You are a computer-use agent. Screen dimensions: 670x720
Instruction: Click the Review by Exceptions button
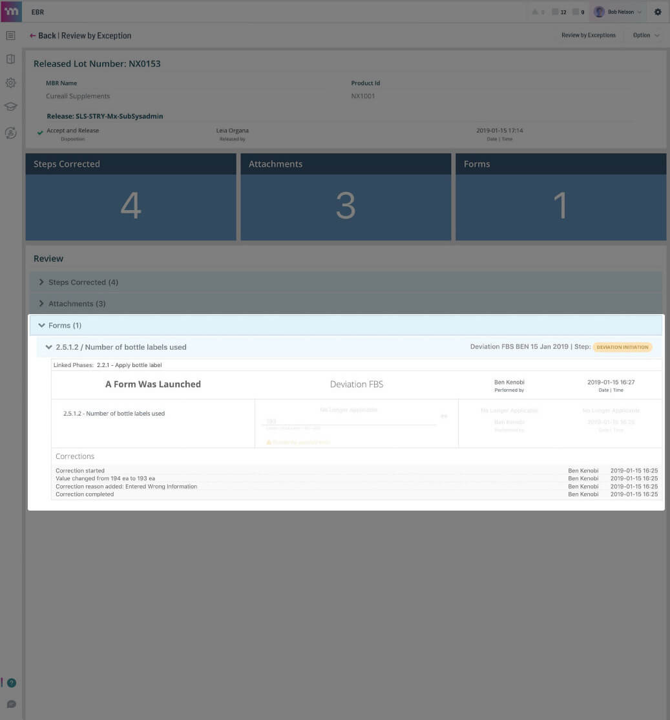[589, 36]
